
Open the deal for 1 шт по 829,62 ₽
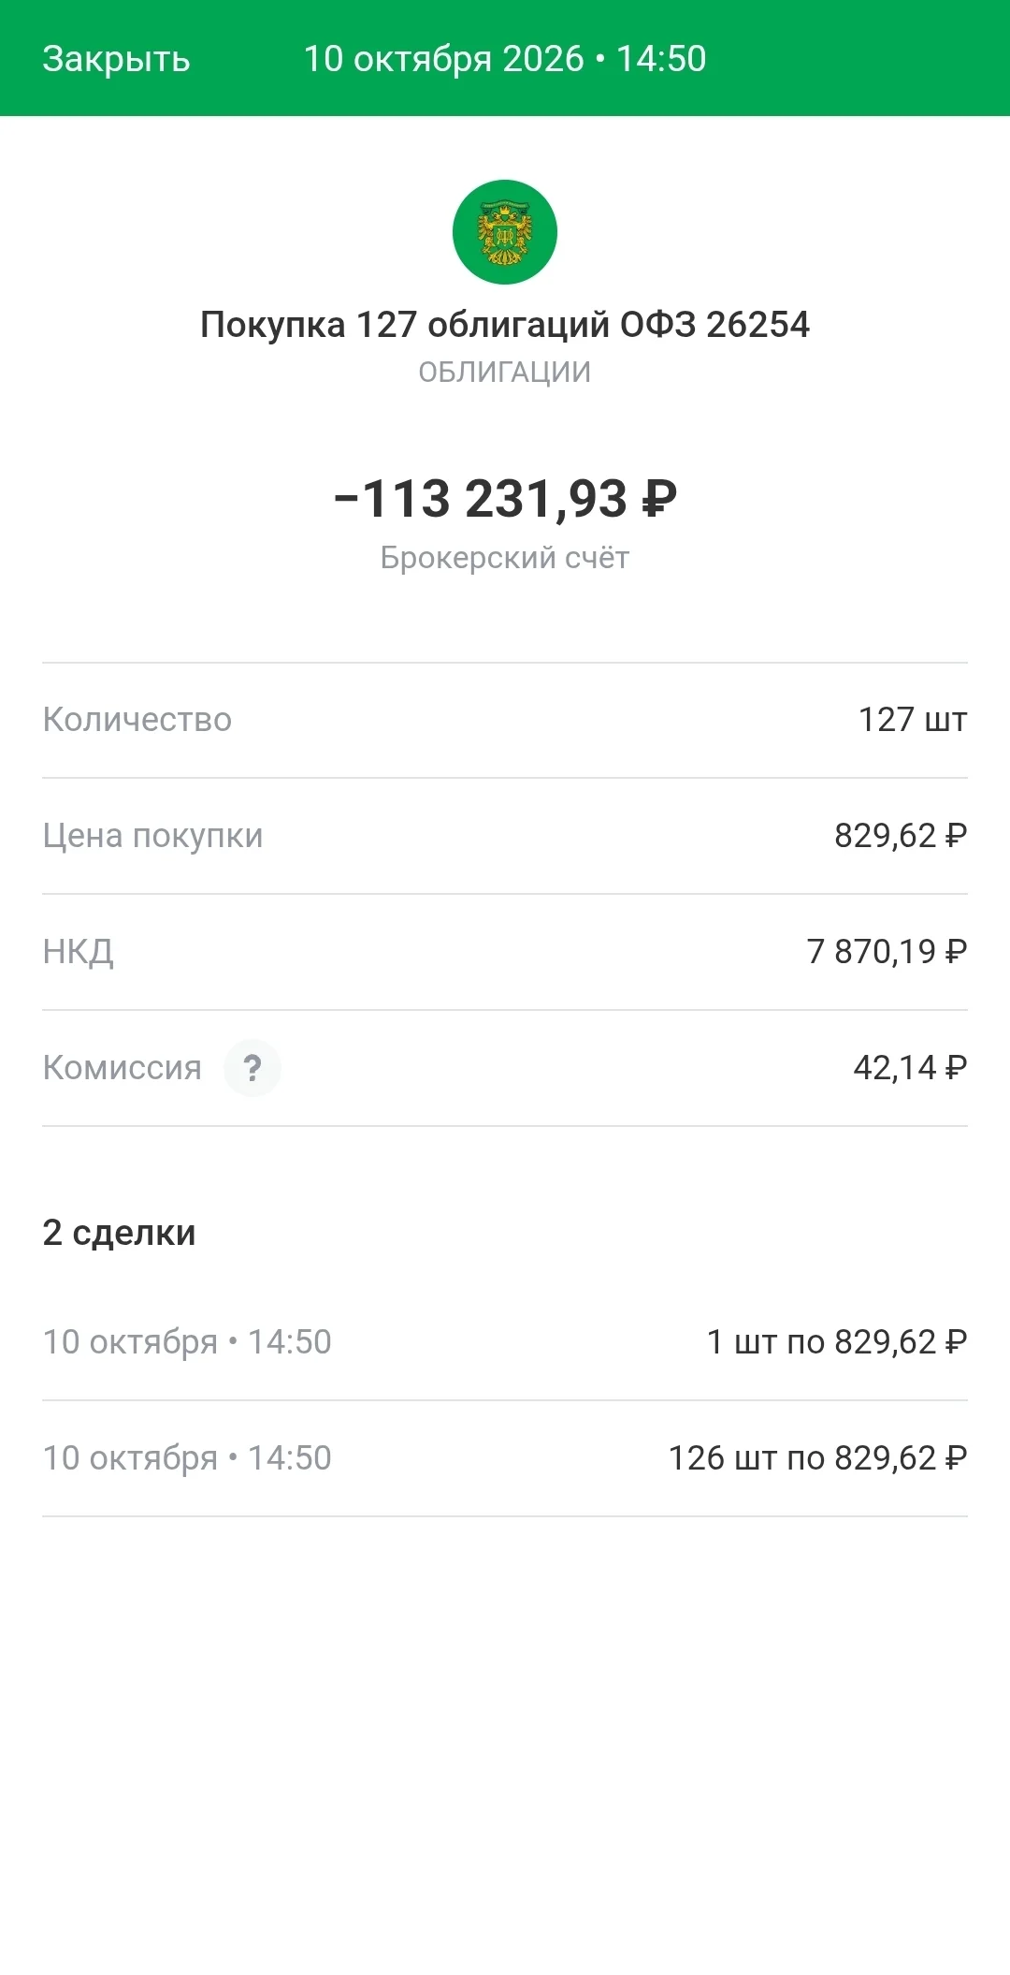[x=505, y=1343]
